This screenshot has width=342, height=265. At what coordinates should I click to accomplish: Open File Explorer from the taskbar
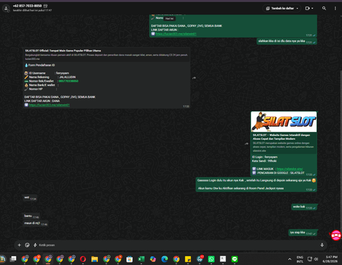click(94, 259)
